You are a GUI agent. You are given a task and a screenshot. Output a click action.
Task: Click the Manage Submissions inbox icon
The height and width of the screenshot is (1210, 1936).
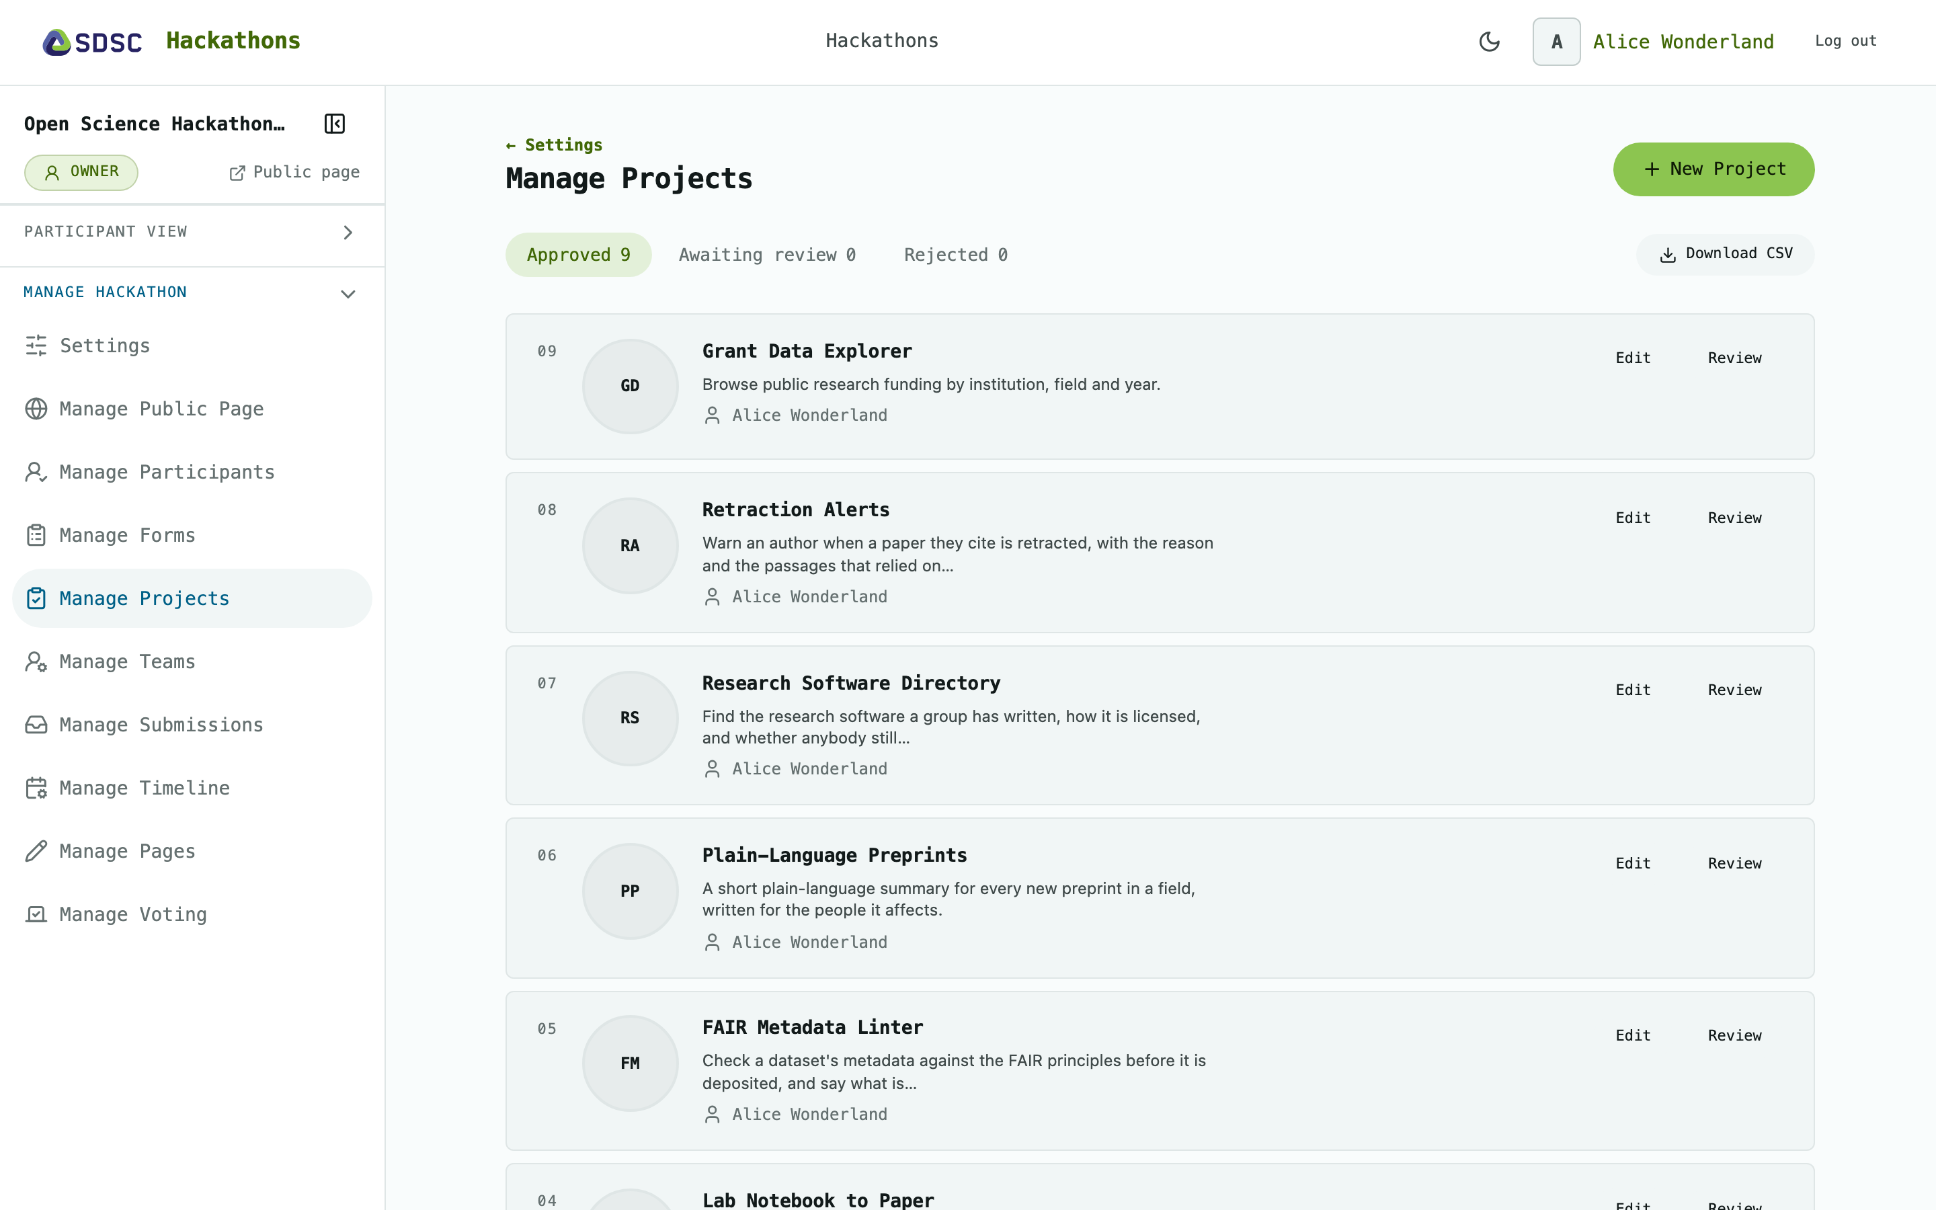[x=36, y=725]
